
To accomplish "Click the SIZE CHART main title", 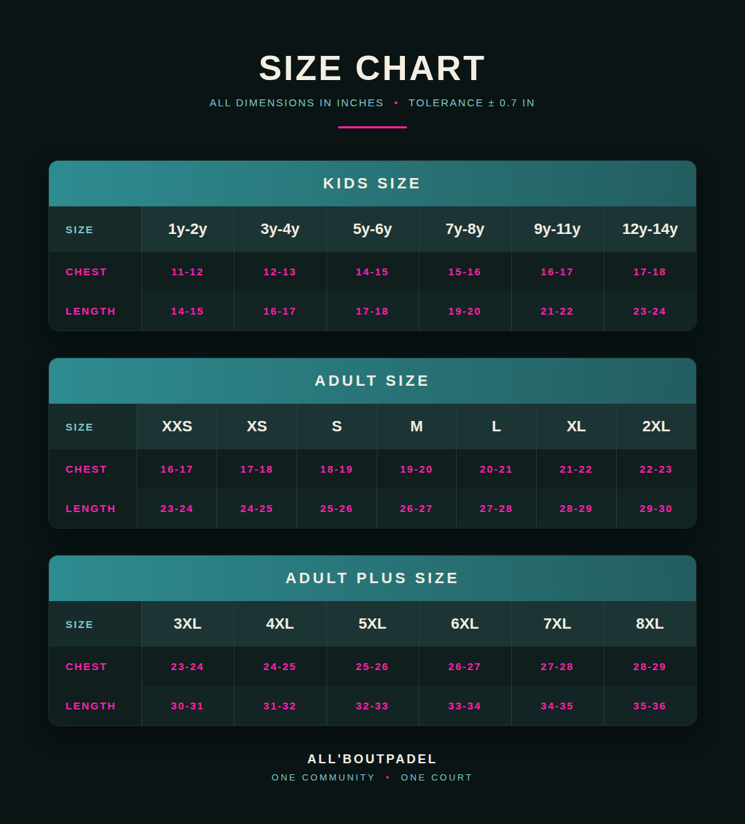I will point(372,68).
